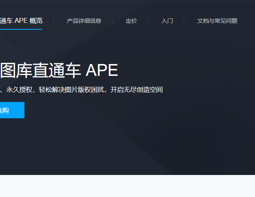
Task: Switch to the 产品详细信息 tab
Action: 84,21
